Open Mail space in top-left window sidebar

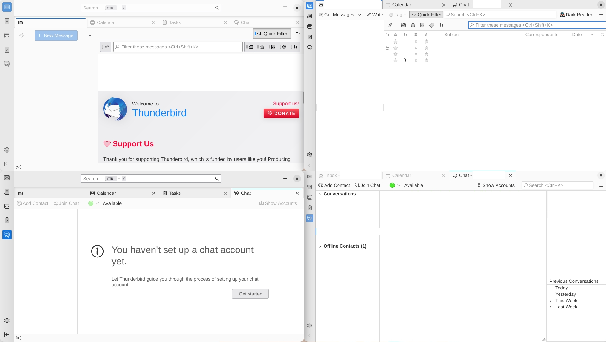click(7, 7)
